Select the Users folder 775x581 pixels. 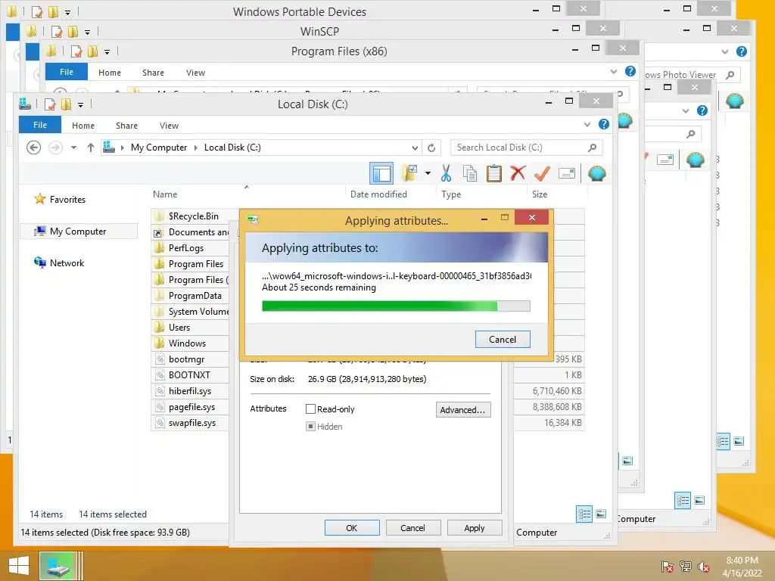(x=179, y=327)
